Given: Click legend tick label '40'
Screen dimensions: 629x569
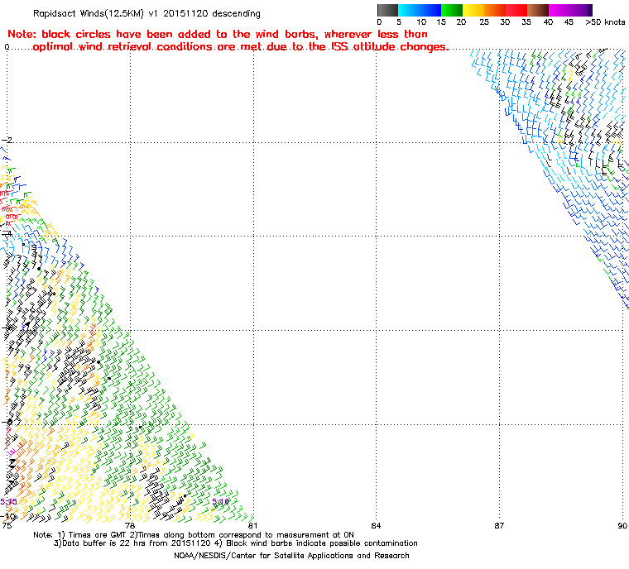Looking at the screenshot, I should point(548,22).
